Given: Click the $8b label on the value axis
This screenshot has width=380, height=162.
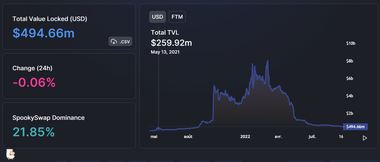Looking at the screenshot, I should [350, 61].
